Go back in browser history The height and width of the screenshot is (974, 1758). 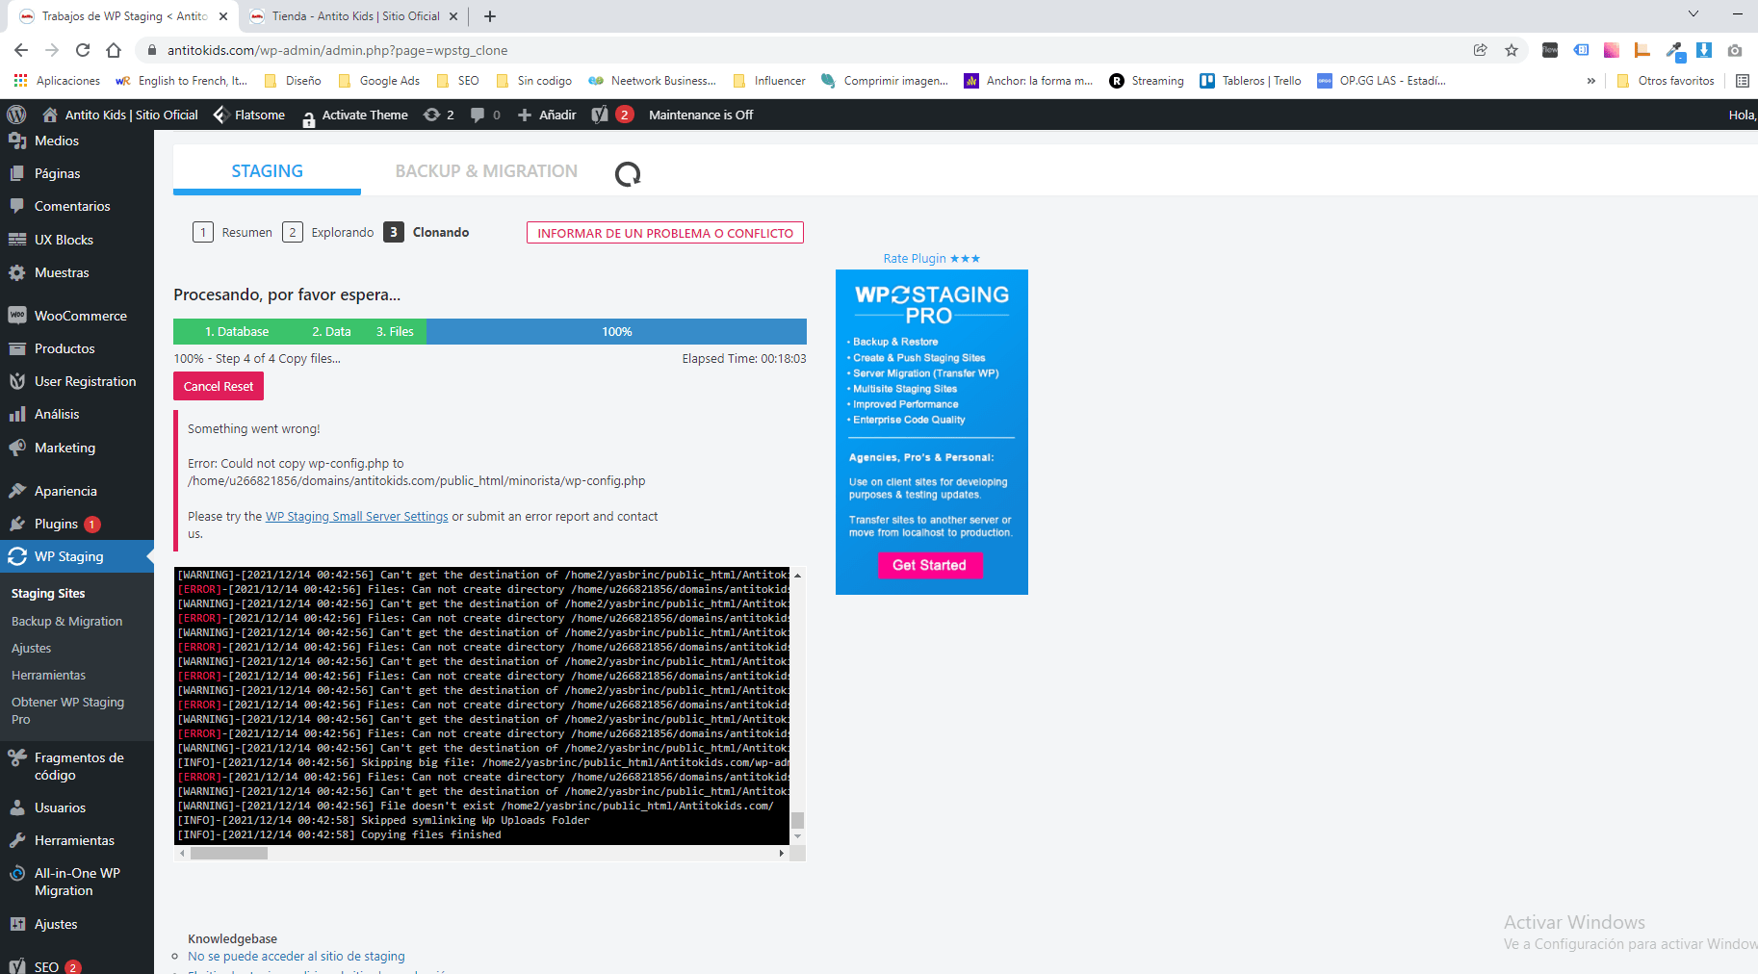pyautogui.click(x=21, y=50)
